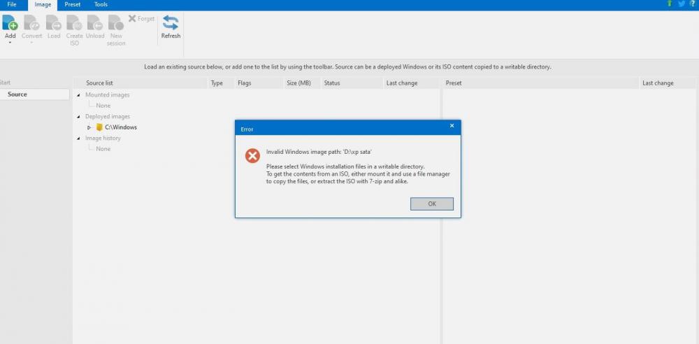This screenshot has width=699, height=344.
Task: Open the help question mark icon
Action: pyautogui.click(x=692, y=4)
